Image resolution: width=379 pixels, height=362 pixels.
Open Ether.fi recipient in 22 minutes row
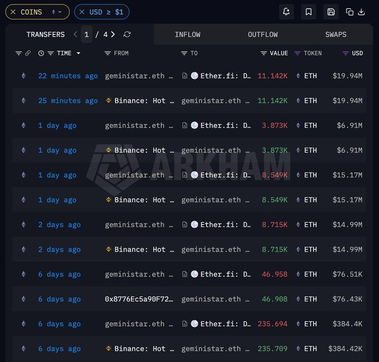(226, 76)
